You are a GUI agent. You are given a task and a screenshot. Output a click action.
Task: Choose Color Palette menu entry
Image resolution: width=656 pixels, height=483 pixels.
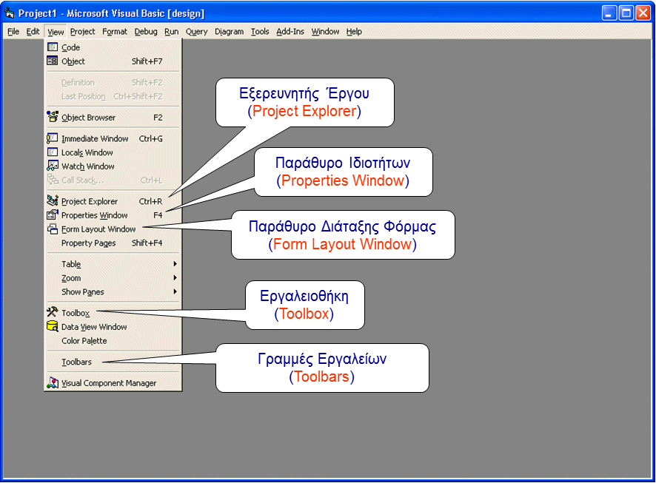[113, 341]
